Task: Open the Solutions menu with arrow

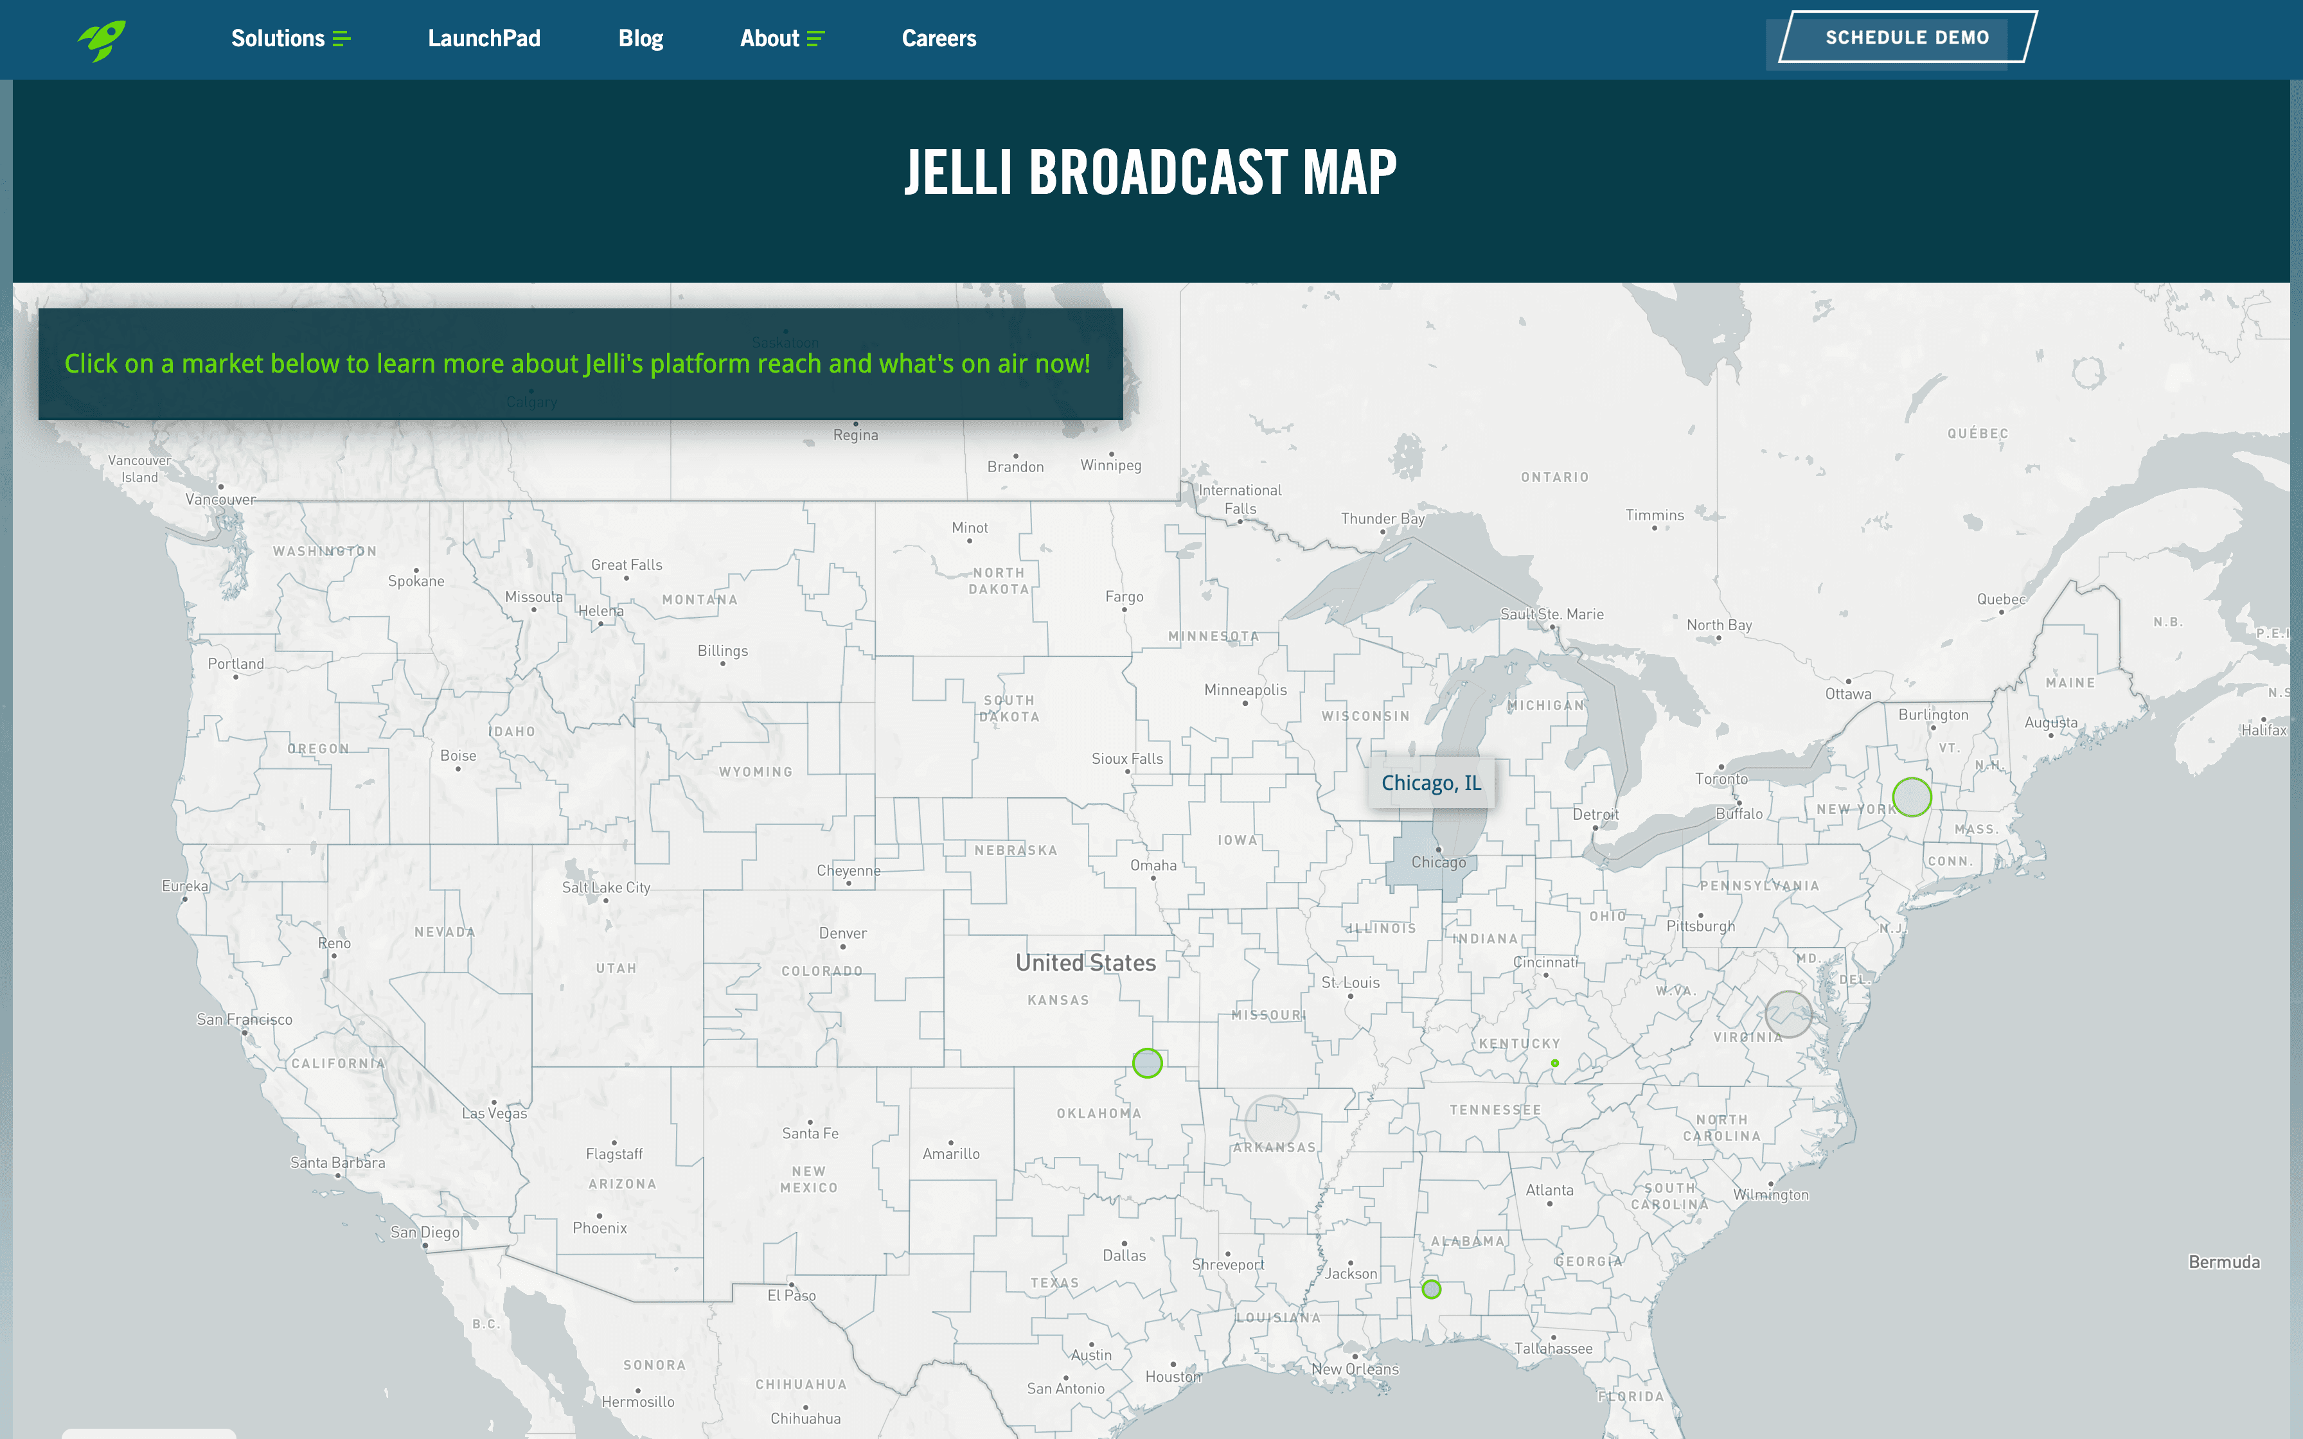Action: [x=290, y=37]
